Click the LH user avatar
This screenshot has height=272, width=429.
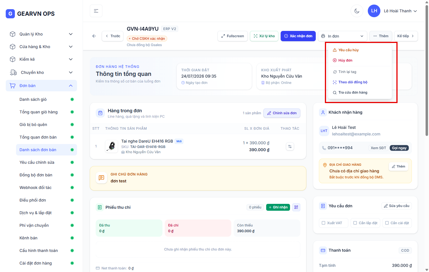pyautogui.click(x=374, y=11)
